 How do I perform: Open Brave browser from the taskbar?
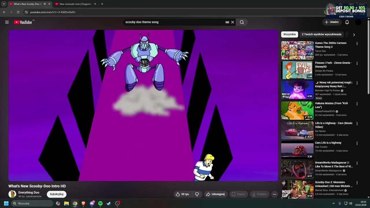click(x=84, y=203)
